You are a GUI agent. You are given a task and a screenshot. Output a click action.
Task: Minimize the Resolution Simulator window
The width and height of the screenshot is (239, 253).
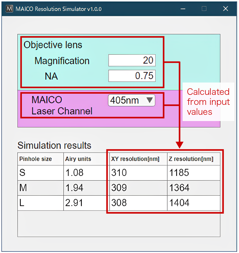[x=182, y=9]
